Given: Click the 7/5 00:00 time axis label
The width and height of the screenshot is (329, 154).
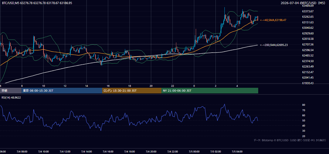Looking at the screenshot, I should pyautogui.click(x=194, y=152).
